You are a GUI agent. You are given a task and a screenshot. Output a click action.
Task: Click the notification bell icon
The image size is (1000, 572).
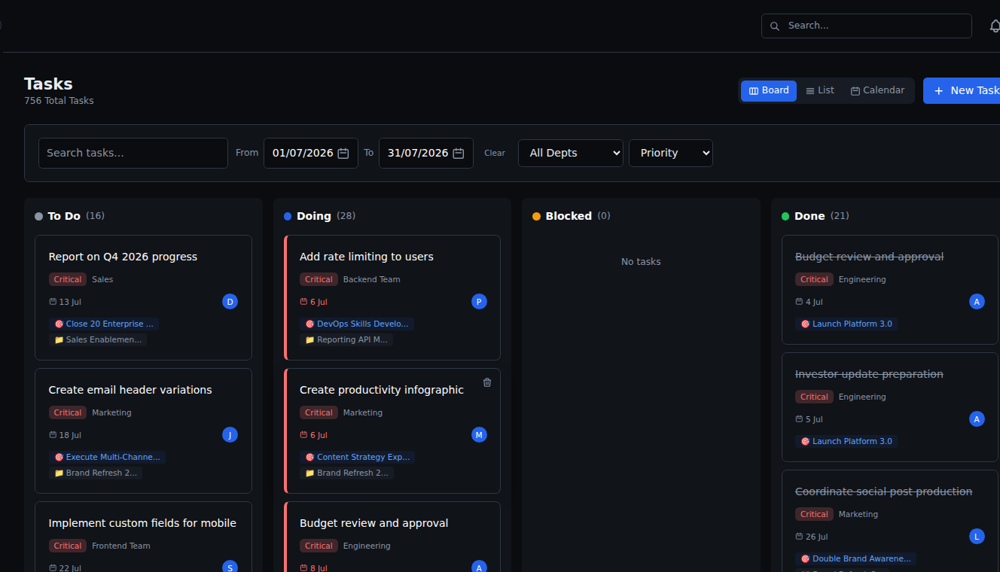coord(995,26)
